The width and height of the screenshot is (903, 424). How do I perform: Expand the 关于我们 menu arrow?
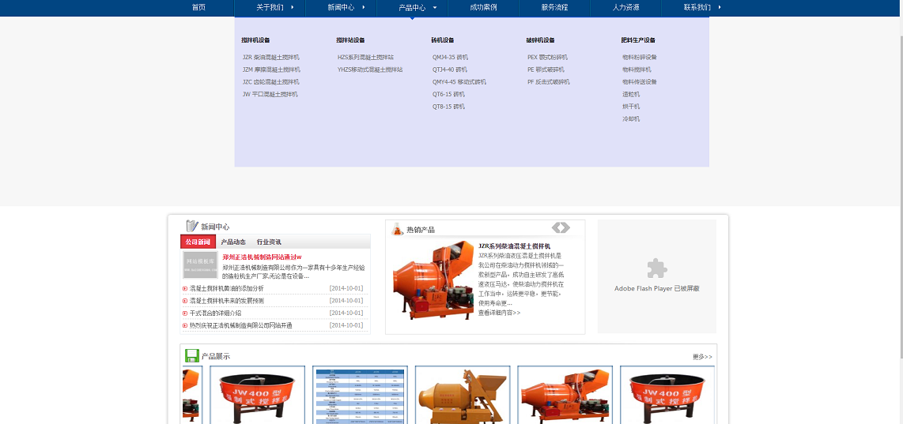(293, 7)
